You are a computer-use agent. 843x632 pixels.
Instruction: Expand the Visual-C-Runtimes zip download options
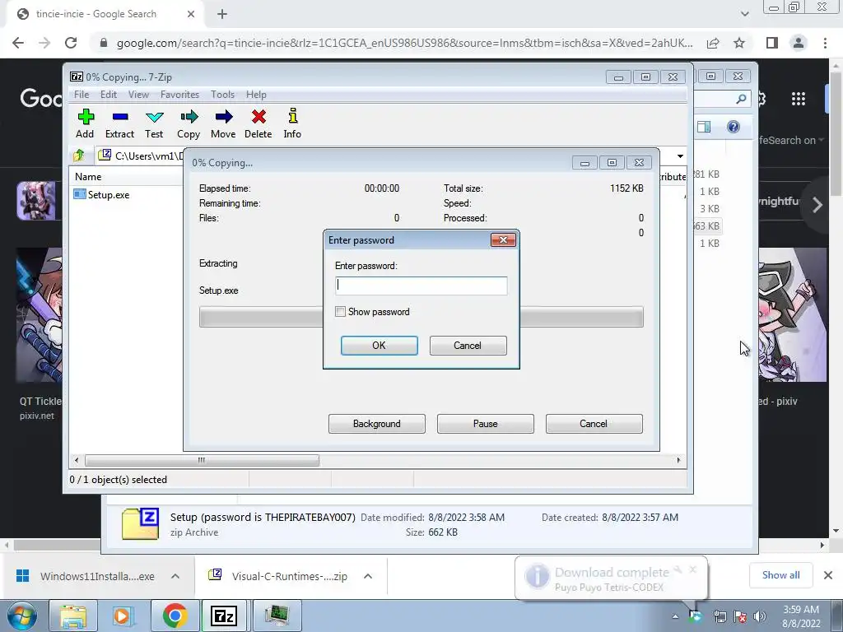tap(368, 576)
